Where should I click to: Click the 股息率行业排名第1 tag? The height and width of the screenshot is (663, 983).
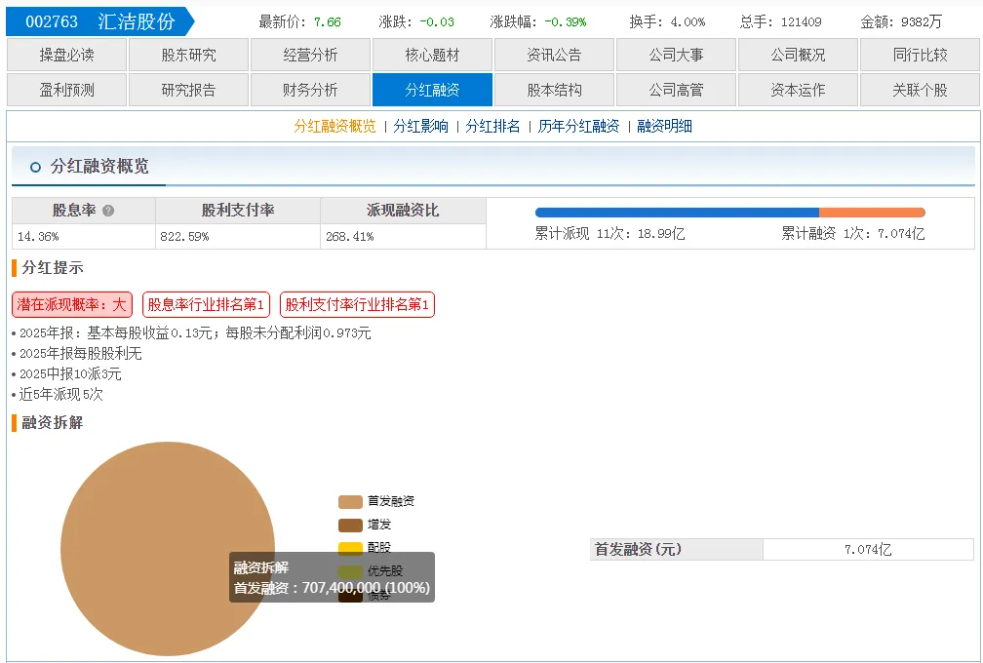coord(207,304)
